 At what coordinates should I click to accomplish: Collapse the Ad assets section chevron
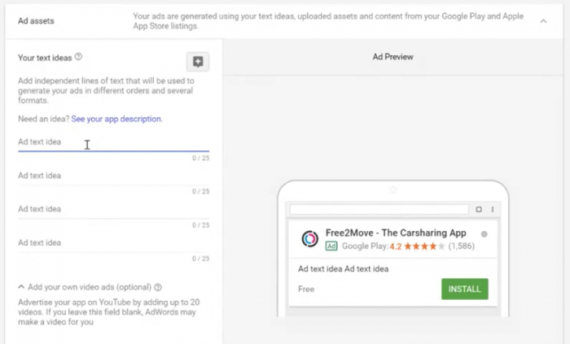click(x=543, y=21)
